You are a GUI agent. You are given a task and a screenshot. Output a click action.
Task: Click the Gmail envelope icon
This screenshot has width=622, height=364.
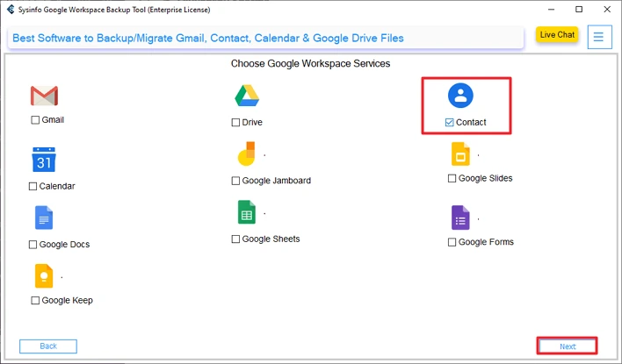(x=44, y=96)
